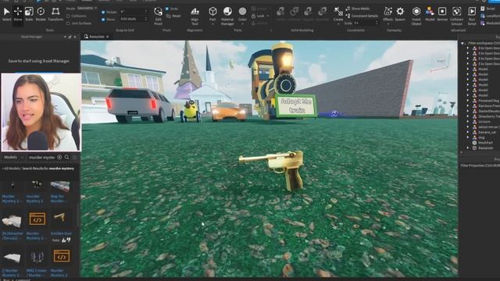Expand the Unicorn tree item

coord(468,122)
